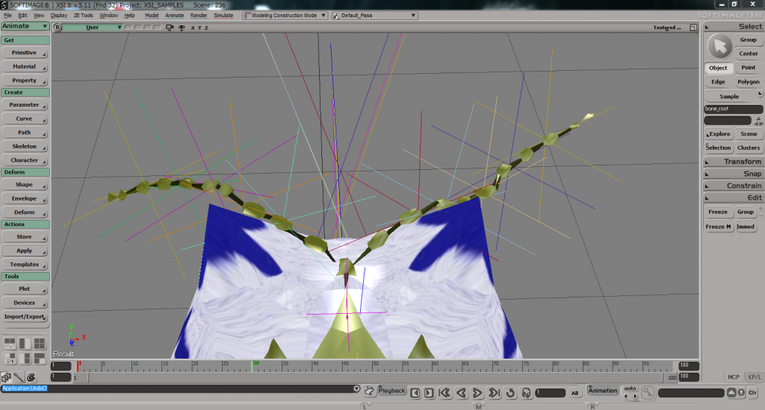Click the bone_root object name field
The image size is (765, 410).
pos(734,109)
